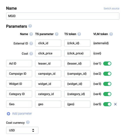Focus the MGID name input field
The height and width of the screenshot is (139, 125).
click(63, 16)
